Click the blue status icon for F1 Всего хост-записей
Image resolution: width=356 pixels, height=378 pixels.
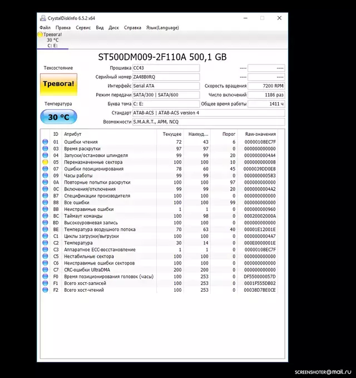[x=45, y=283]
